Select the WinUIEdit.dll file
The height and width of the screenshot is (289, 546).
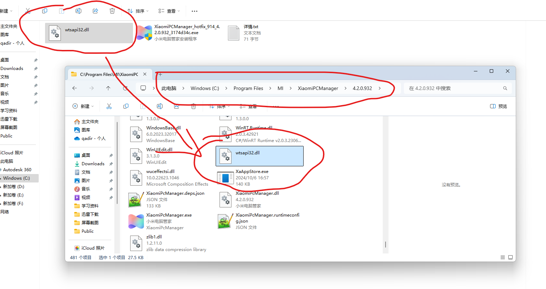click(170, 156)
